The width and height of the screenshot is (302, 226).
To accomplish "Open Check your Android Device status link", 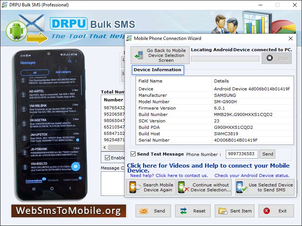I will [x=252, y=176].
